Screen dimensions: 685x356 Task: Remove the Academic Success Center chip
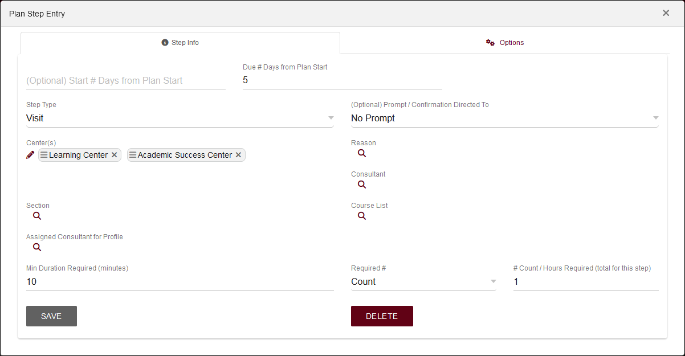(x=238, y=155)
